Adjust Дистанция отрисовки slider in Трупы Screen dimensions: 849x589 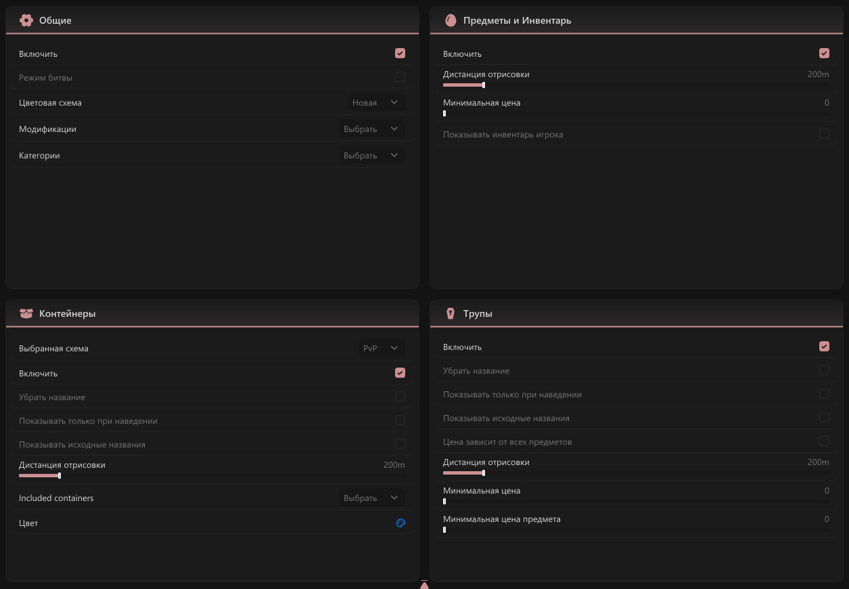pos(636,473)
